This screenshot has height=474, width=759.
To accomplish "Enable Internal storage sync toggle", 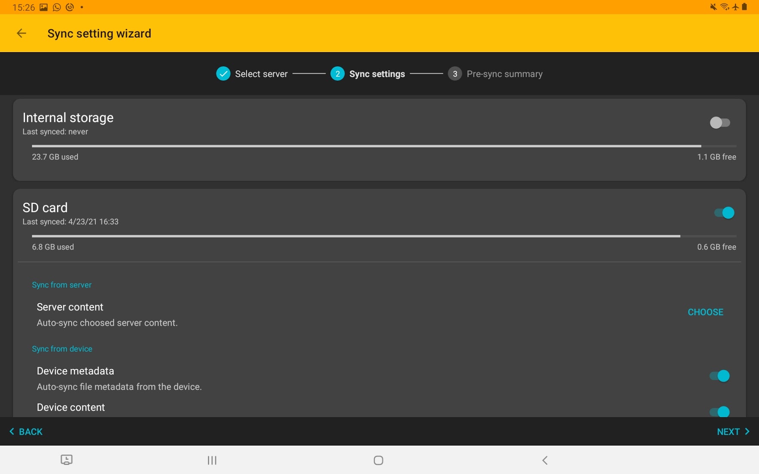I will pos(719,123).
